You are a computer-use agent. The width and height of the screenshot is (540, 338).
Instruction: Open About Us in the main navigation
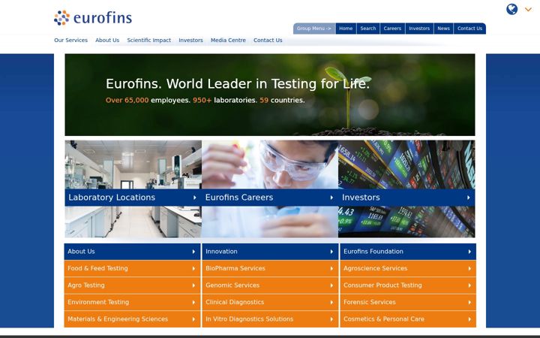(x=107, y=41)
